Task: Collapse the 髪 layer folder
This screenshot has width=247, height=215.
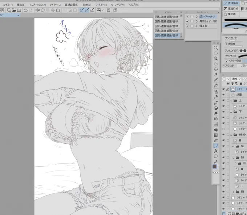Action: coord(233,146)
